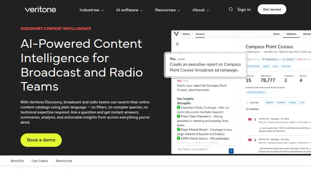
Task: Click the Export button in the preview
Action: [x=266, y=66]
